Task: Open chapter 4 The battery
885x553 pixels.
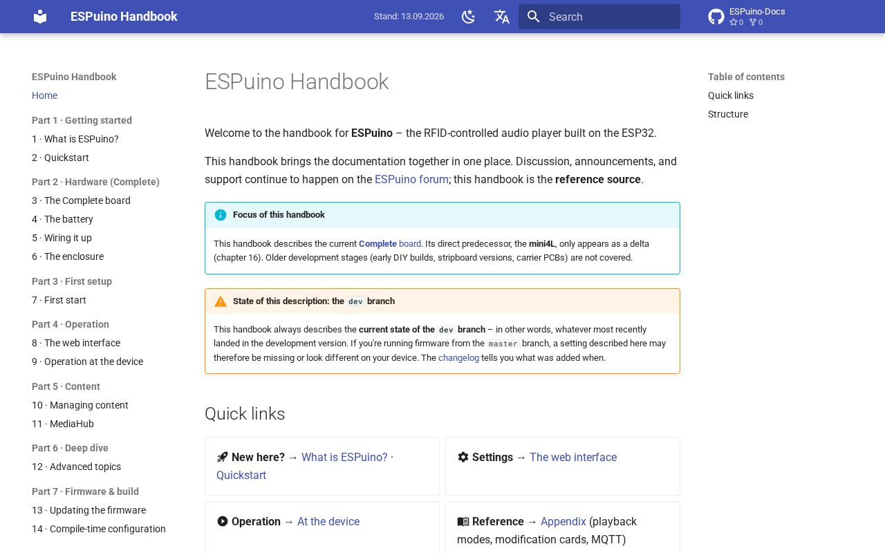Action: point(62,219)
